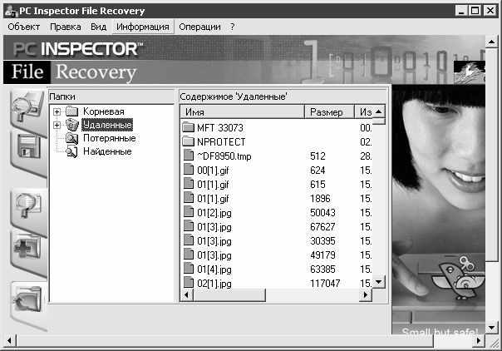Expand the Удаленные tree node
Viewport: 502px width, 351px height.
[x=57, y=125]
